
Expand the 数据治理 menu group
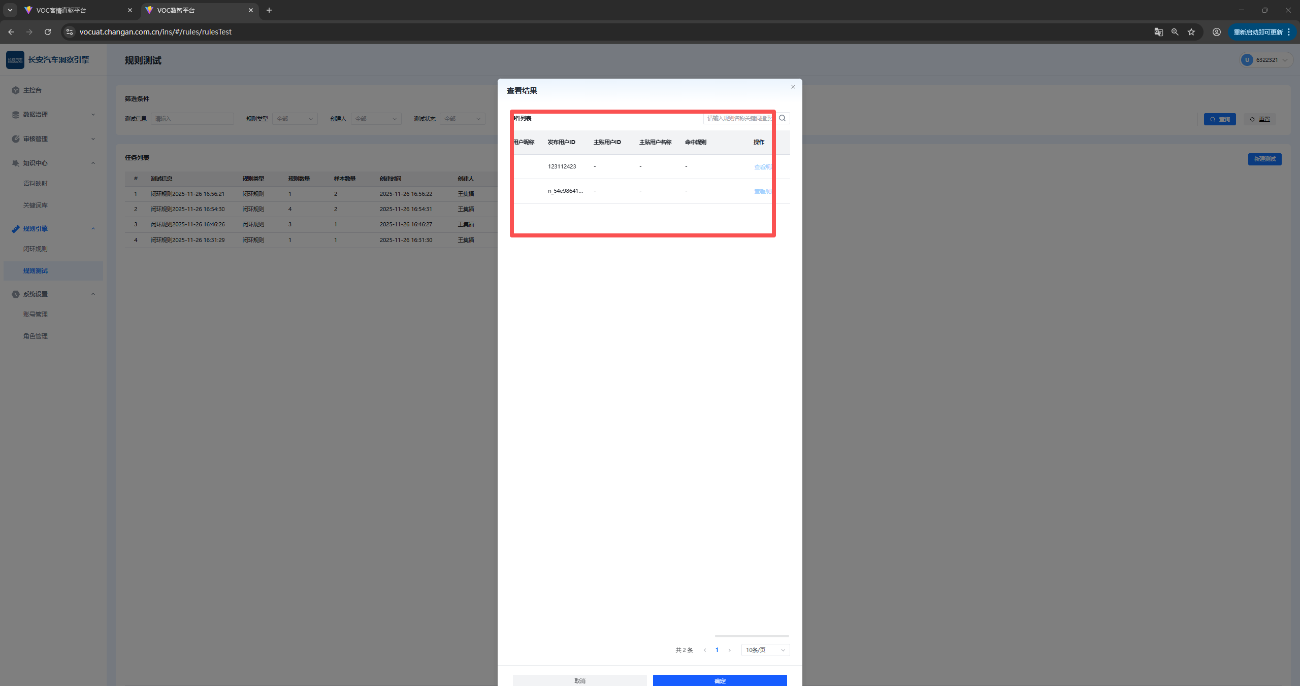point(93,115)
